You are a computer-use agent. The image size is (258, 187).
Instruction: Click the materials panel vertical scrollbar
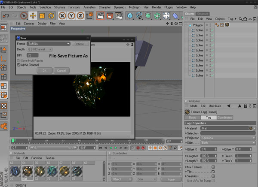pyautogui.click(x=104, y=171)
